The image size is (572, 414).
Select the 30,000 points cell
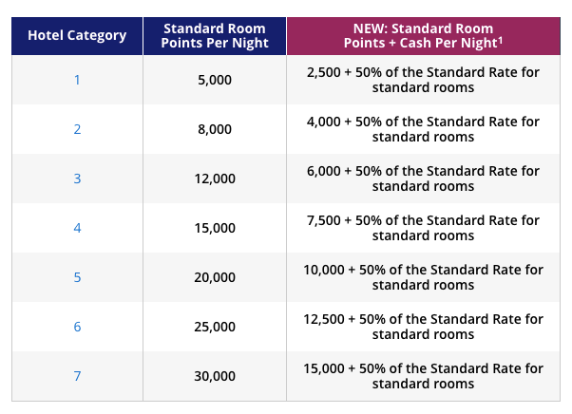click(x=215, y=376)
